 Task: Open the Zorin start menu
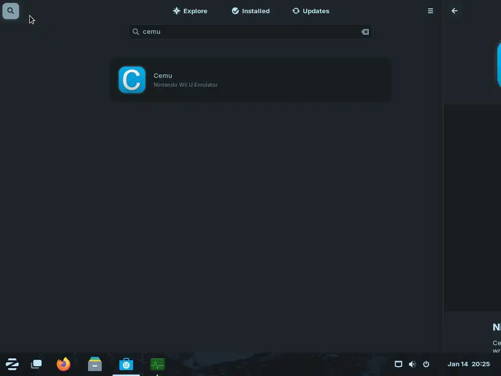tap(12, 364)
